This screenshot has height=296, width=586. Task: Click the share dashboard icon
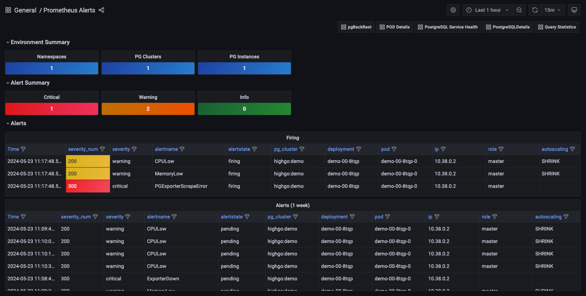(x=101, y=10)
